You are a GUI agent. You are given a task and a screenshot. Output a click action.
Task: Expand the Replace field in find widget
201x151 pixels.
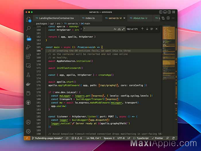click(x=81, y=29)
